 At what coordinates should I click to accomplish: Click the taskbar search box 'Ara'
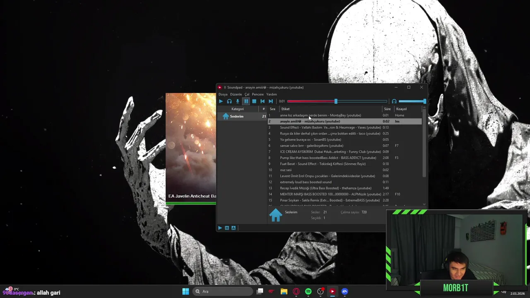223,291
